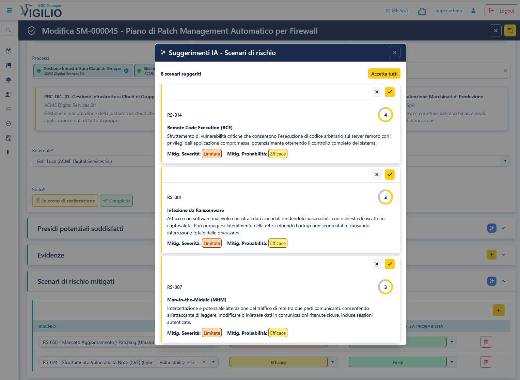Click Limitata severity badge for RS-014
520x380 pixels.
pyautogui.click(x=212, y=154)
